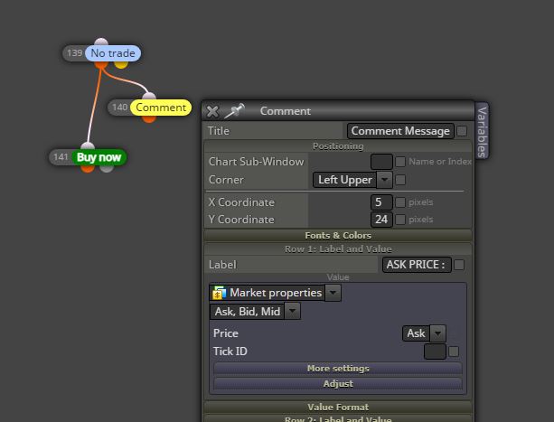The image size is (554, 422).
Task: Expand the Value Format section
Action: (x=338, y=407)
